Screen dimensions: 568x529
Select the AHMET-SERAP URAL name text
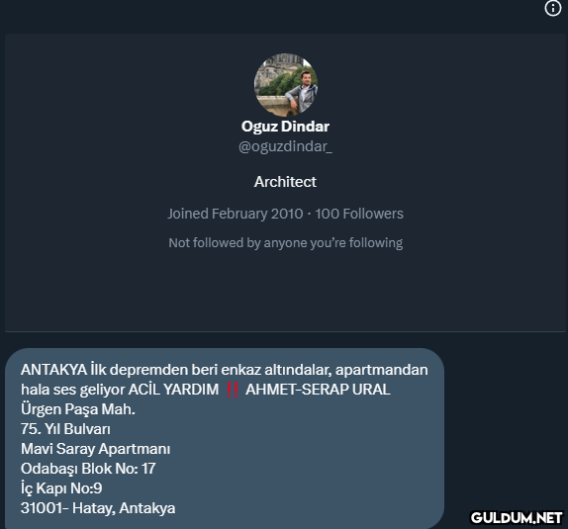click(x=318, y=390)
